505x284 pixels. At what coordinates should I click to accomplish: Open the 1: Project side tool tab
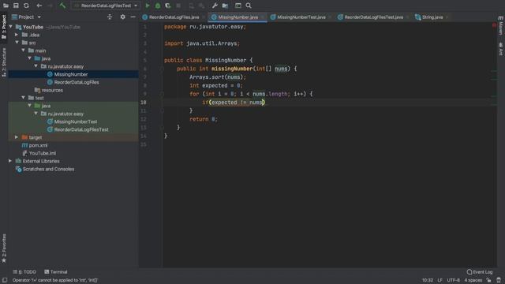coord(4,27)
